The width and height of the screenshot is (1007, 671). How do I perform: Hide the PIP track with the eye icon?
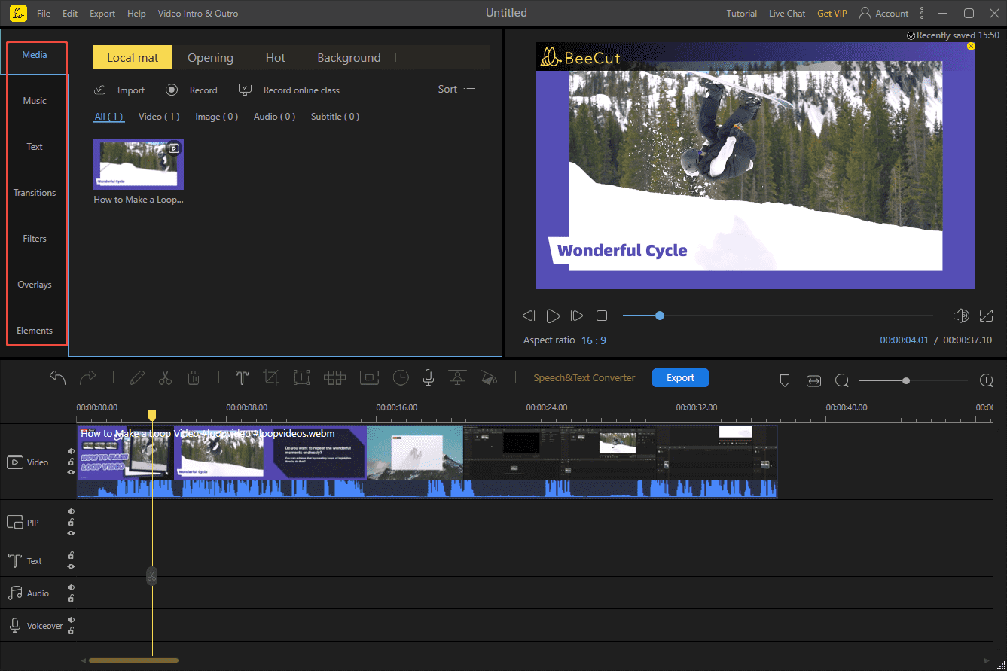point(70,533)
